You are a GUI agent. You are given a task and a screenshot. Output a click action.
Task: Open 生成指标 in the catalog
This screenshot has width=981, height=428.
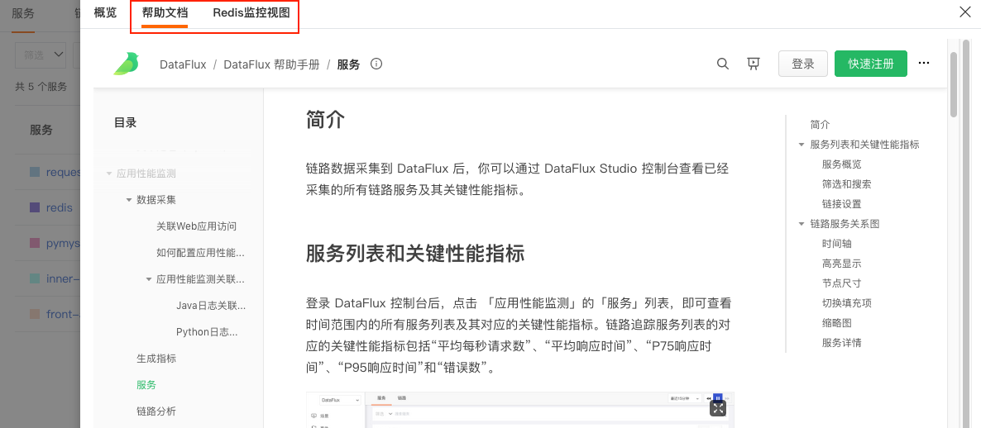(x=156, y=359)
